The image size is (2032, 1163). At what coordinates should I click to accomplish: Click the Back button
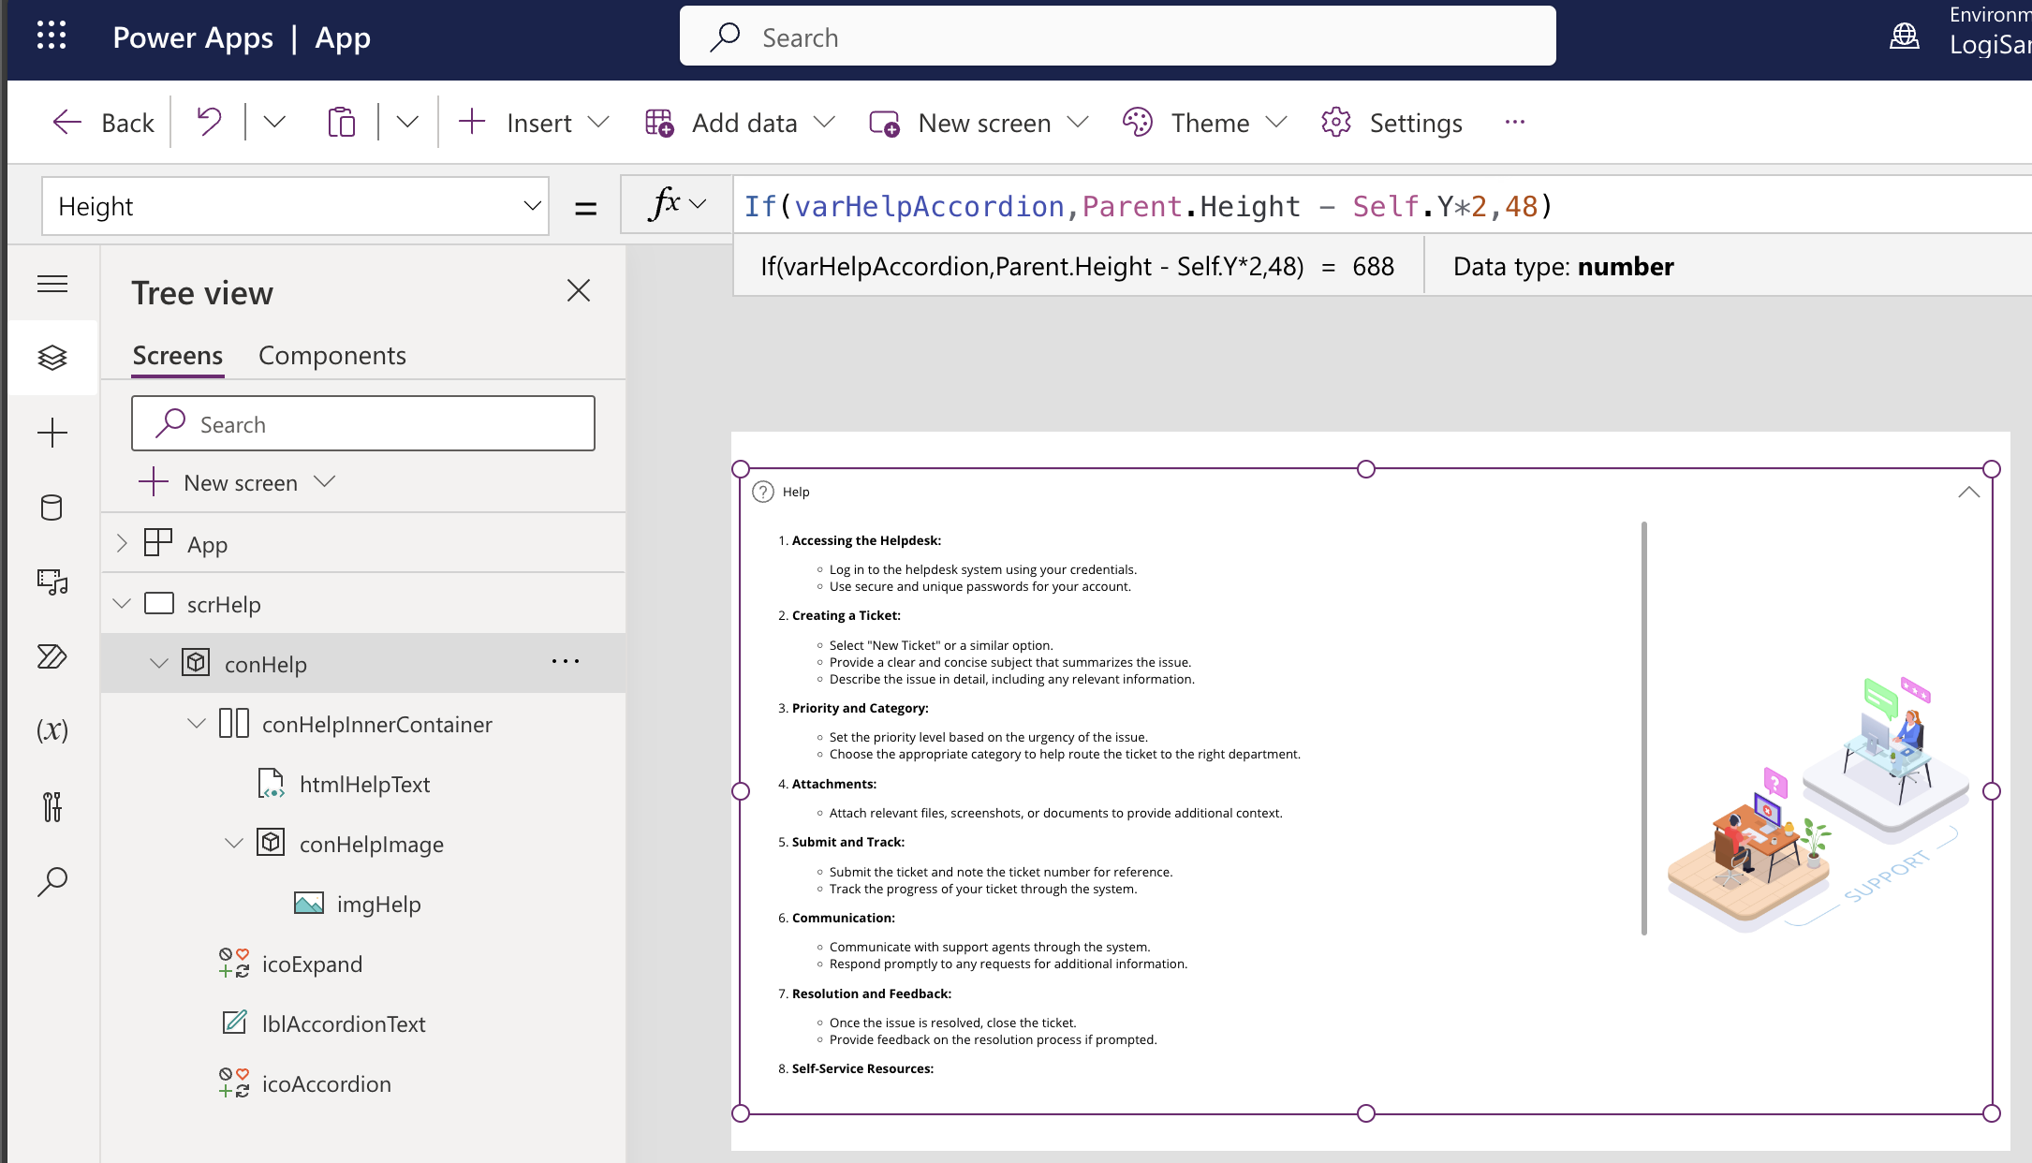(x=103, y=122)
